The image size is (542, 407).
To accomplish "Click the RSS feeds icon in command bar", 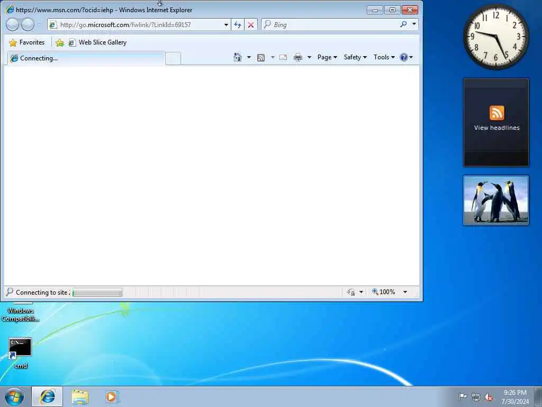I will coord(261,57).
